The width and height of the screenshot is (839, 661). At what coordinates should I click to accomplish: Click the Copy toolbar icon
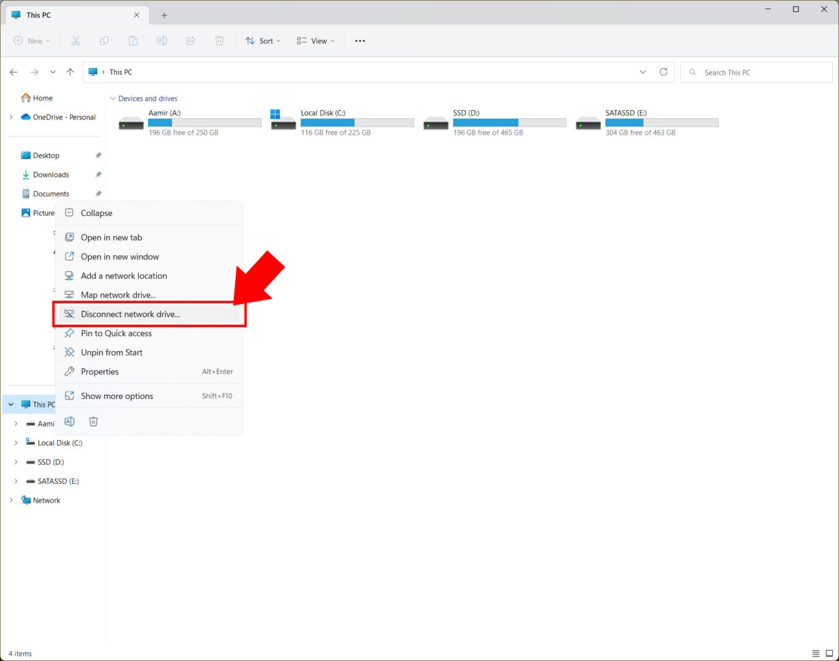point(104,41)
